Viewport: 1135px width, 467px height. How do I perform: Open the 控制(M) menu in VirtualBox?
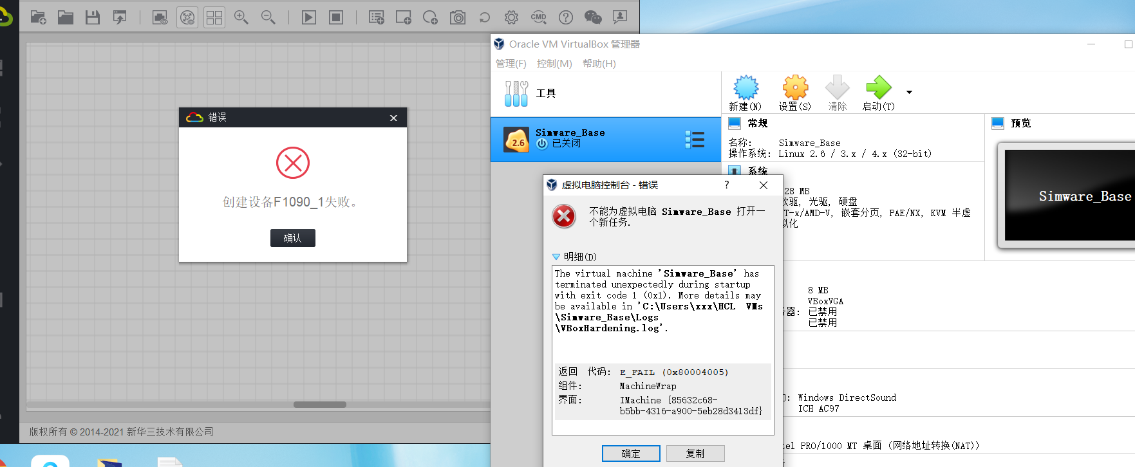pos(554,63)
